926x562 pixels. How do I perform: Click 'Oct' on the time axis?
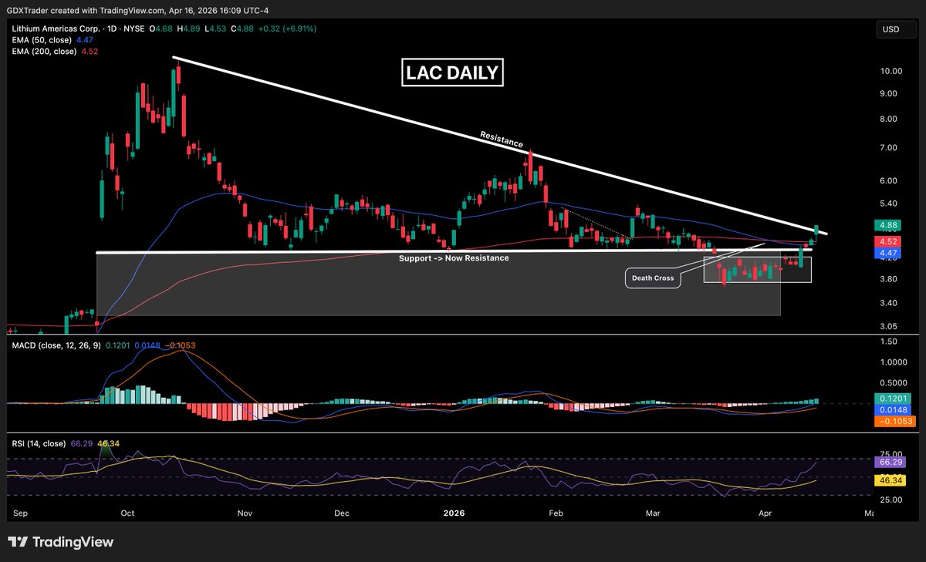[x=128, y=512]
